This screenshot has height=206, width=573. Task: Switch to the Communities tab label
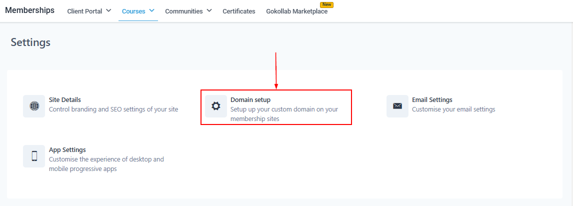pos(183,11)
